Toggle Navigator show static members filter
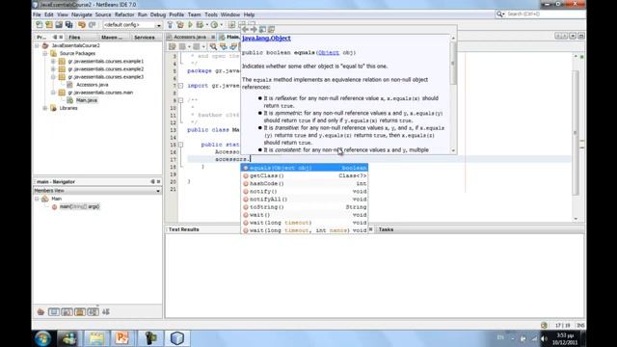Image resolution: width=617 pixels, height=347 pixels. pos(67,312)
